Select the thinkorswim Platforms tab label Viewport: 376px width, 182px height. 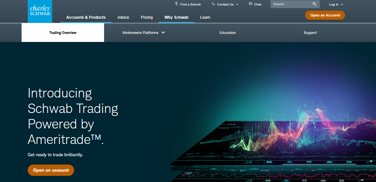click(140, 33)
